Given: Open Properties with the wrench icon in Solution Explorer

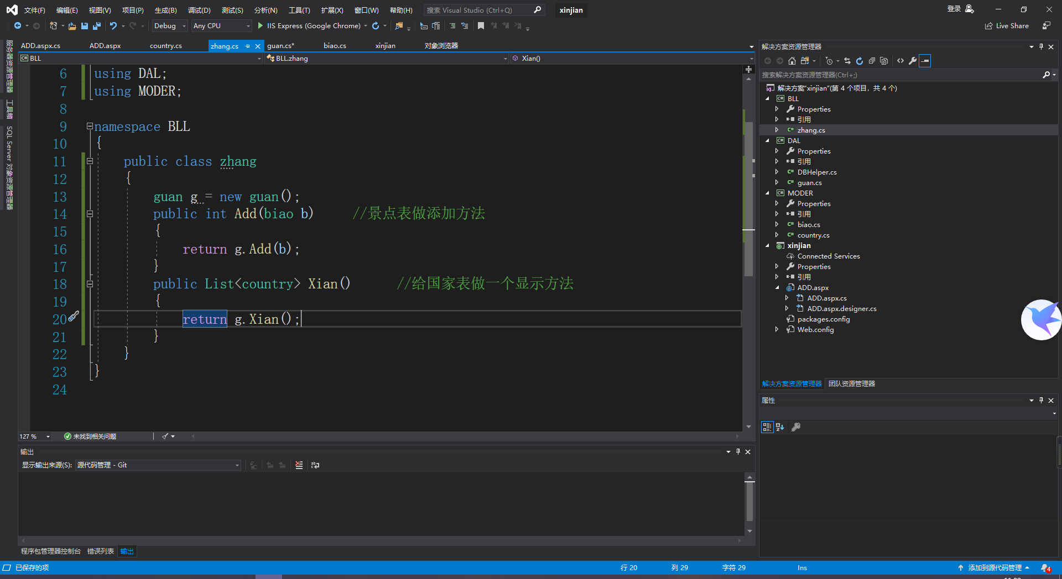Looking at the screenshot, I should point(913,61).
